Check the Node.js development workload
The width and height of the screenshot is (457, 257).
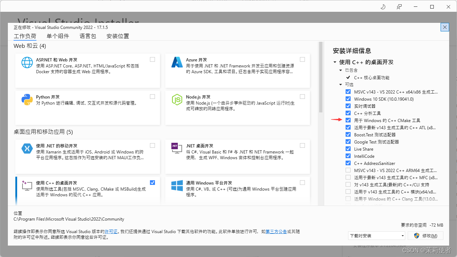(302, 97)
